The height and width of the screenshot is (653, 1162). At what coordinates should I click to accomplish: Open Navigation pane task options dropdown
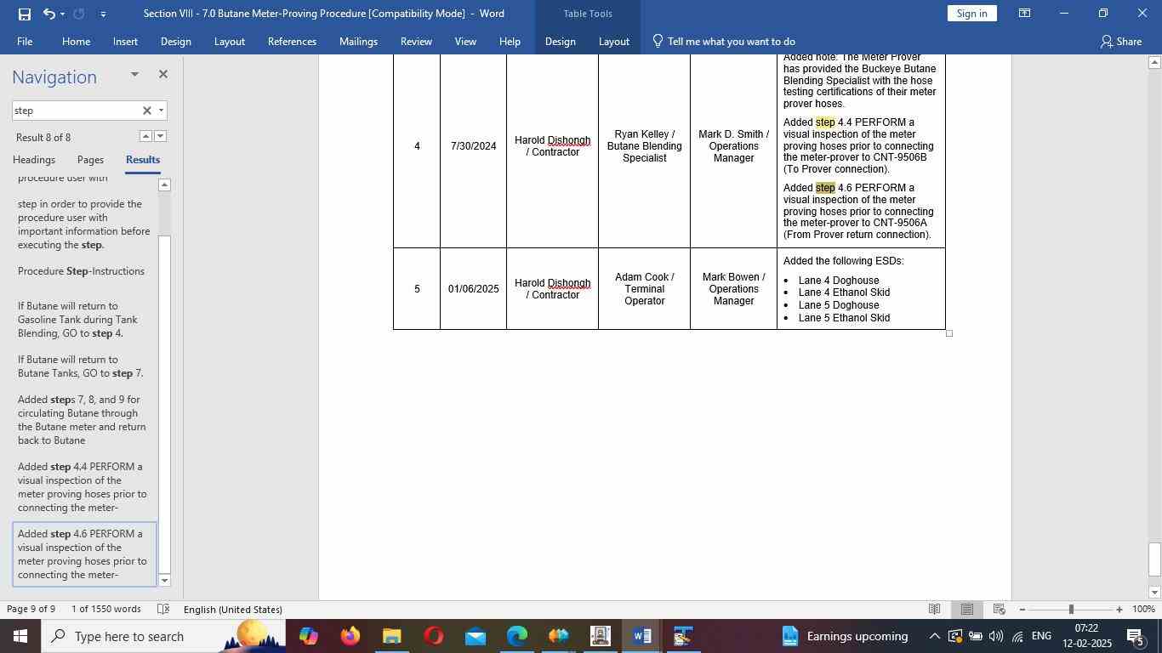(134, 75)
